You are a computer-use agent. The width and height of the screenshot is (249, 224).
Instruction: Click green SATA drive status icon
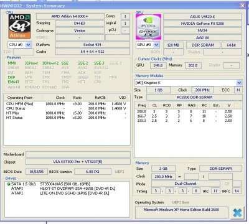(x=9, y=184)
